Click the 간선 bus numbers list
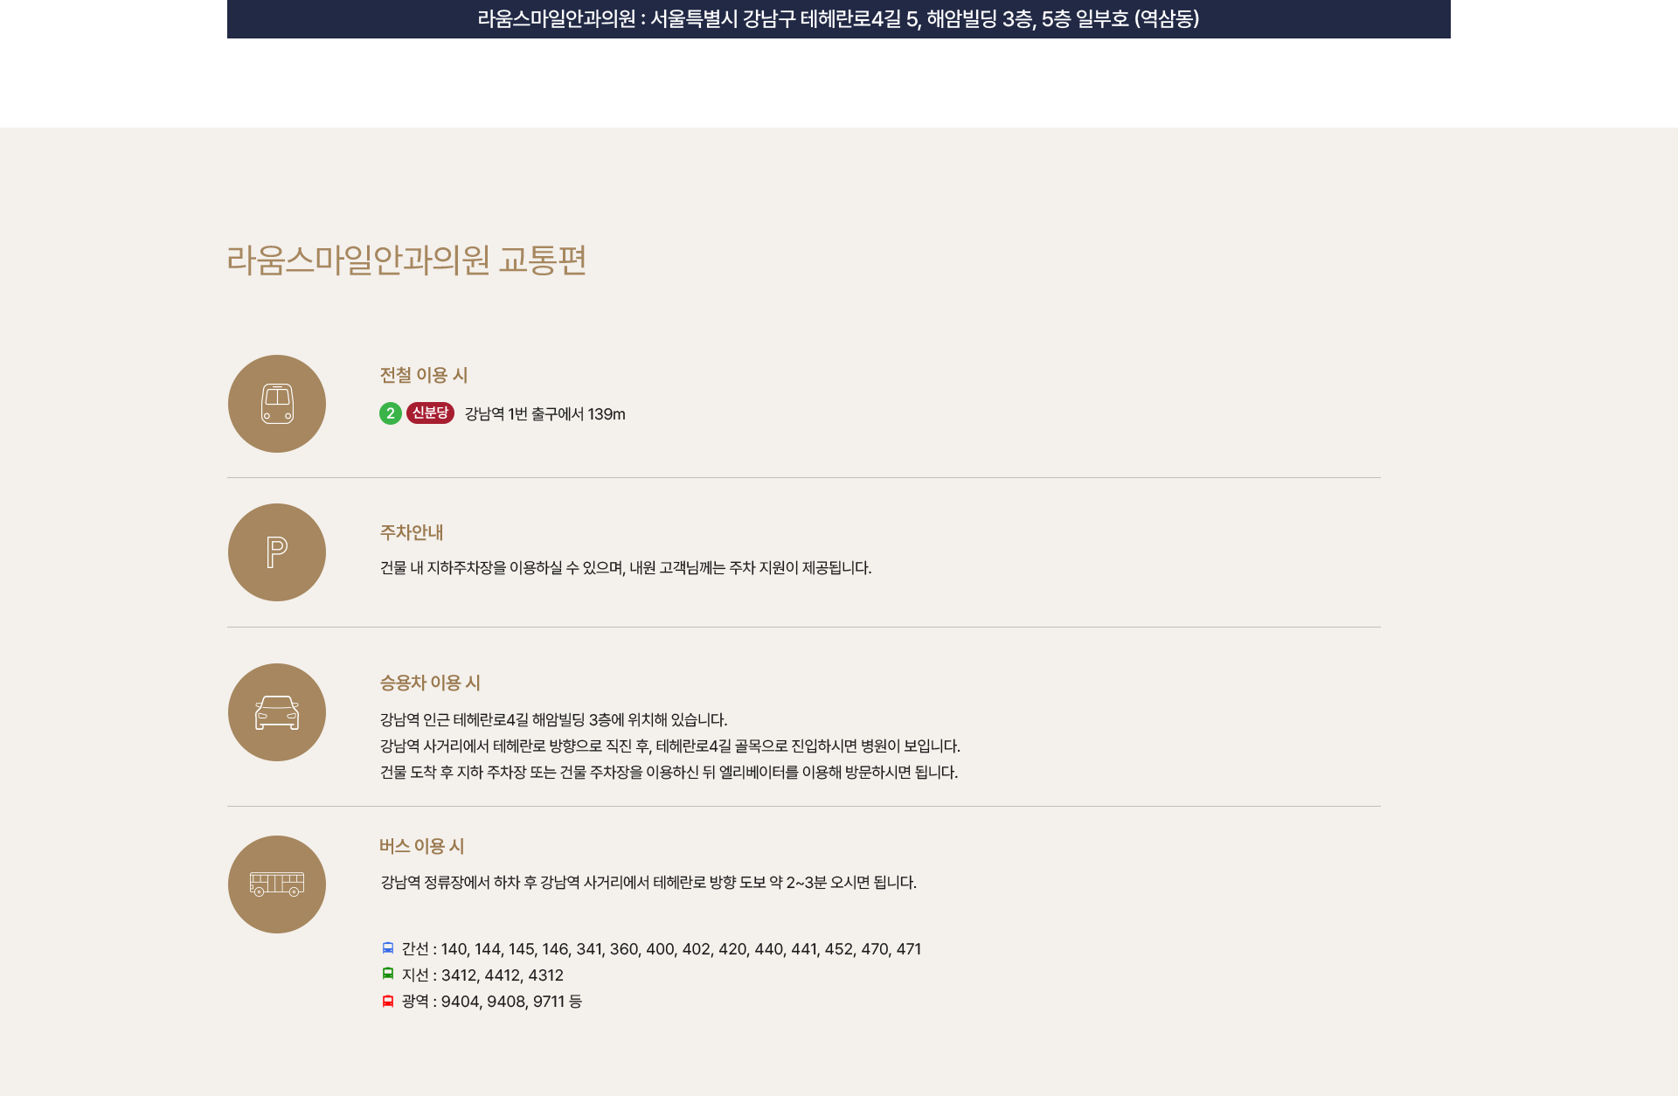The image size is (1678, 1096). click(680, 949)
